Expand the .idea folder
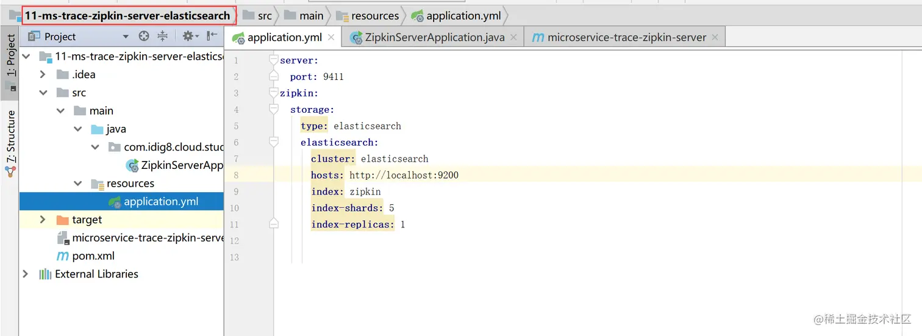 pos(43,74)
